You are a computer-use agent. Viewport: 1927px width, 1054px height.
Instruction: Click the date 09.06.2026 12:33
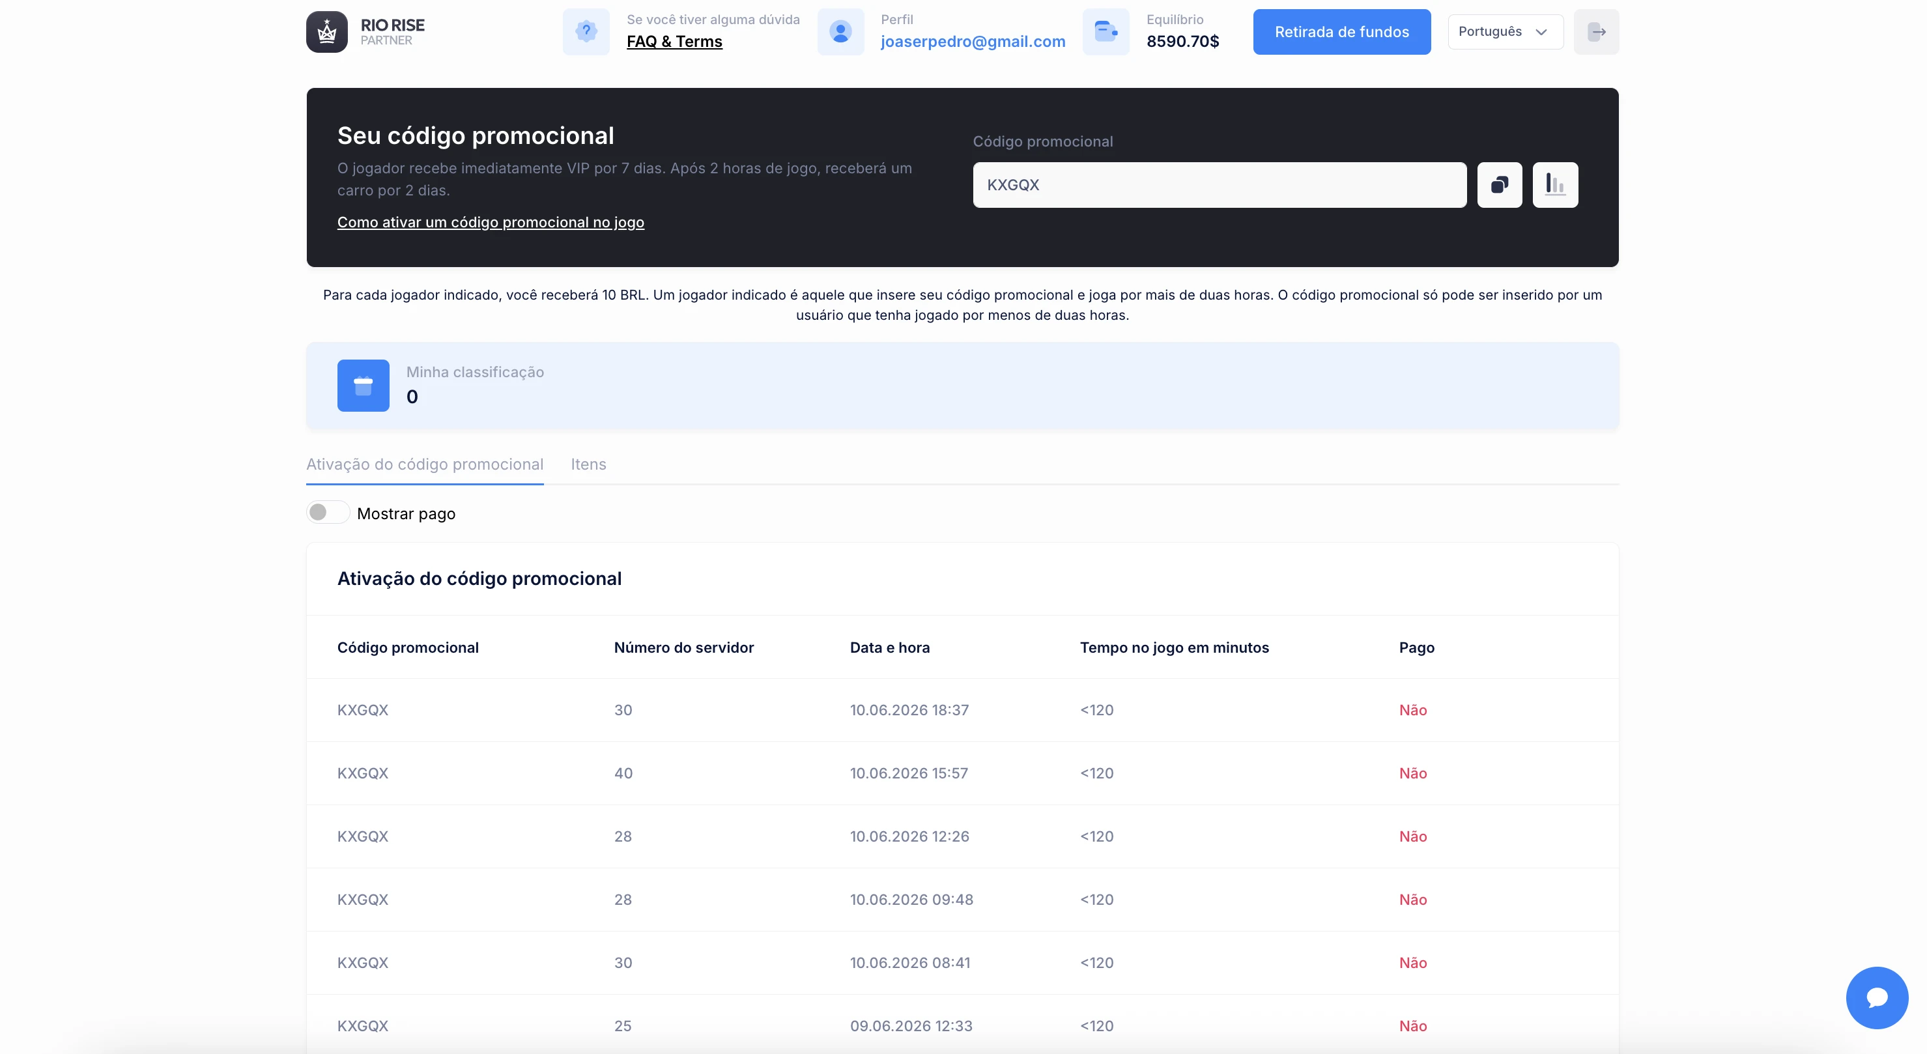click(x=911, y=1025)
